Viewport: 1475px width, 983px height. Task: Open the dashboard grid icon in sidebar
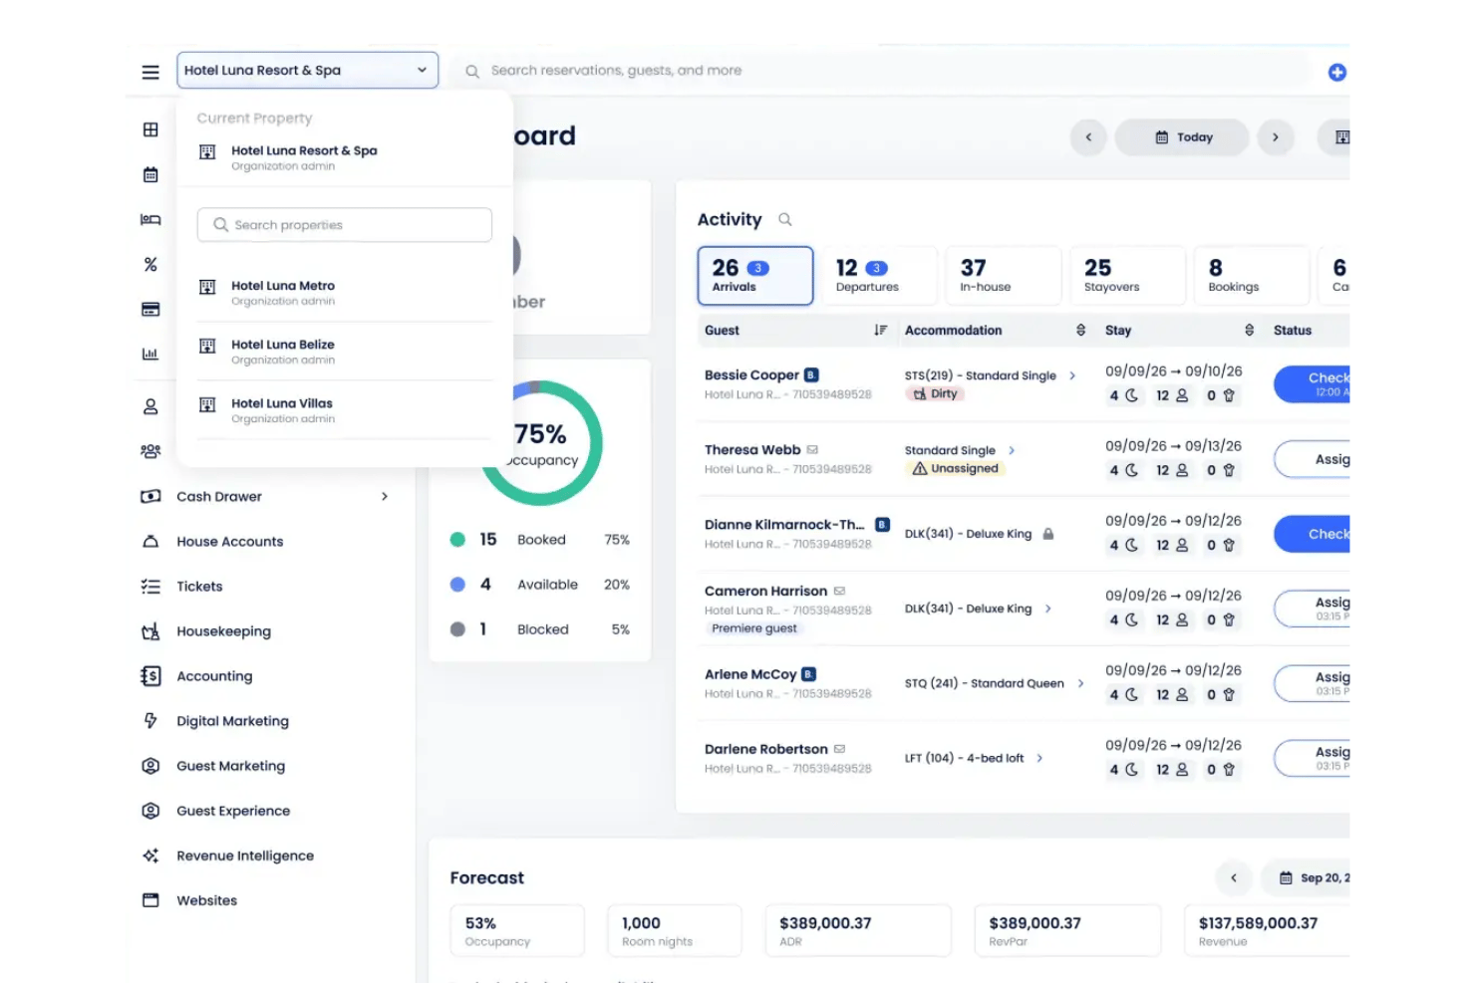click(x=150, y=129)
